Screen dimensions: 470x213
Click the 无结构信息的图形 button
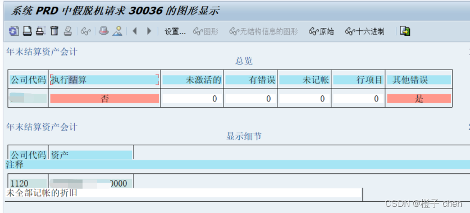[x=263, y=31]
